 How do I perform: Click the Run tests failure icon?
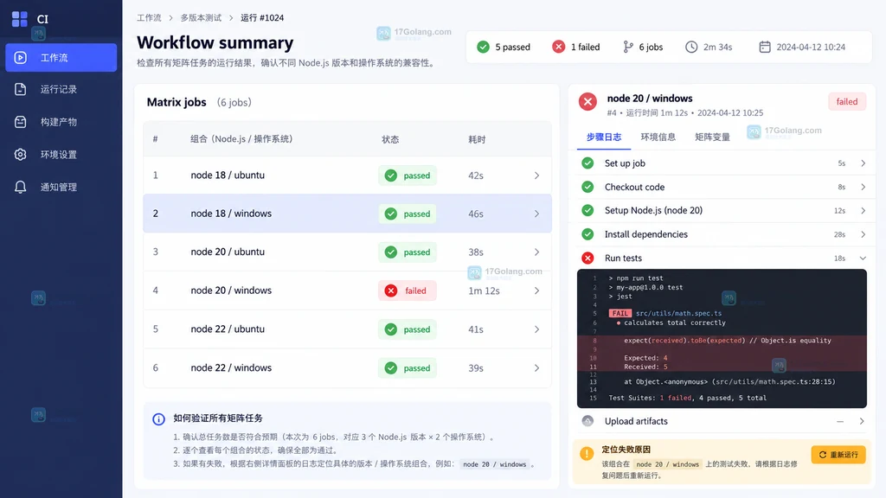(587, 258)
